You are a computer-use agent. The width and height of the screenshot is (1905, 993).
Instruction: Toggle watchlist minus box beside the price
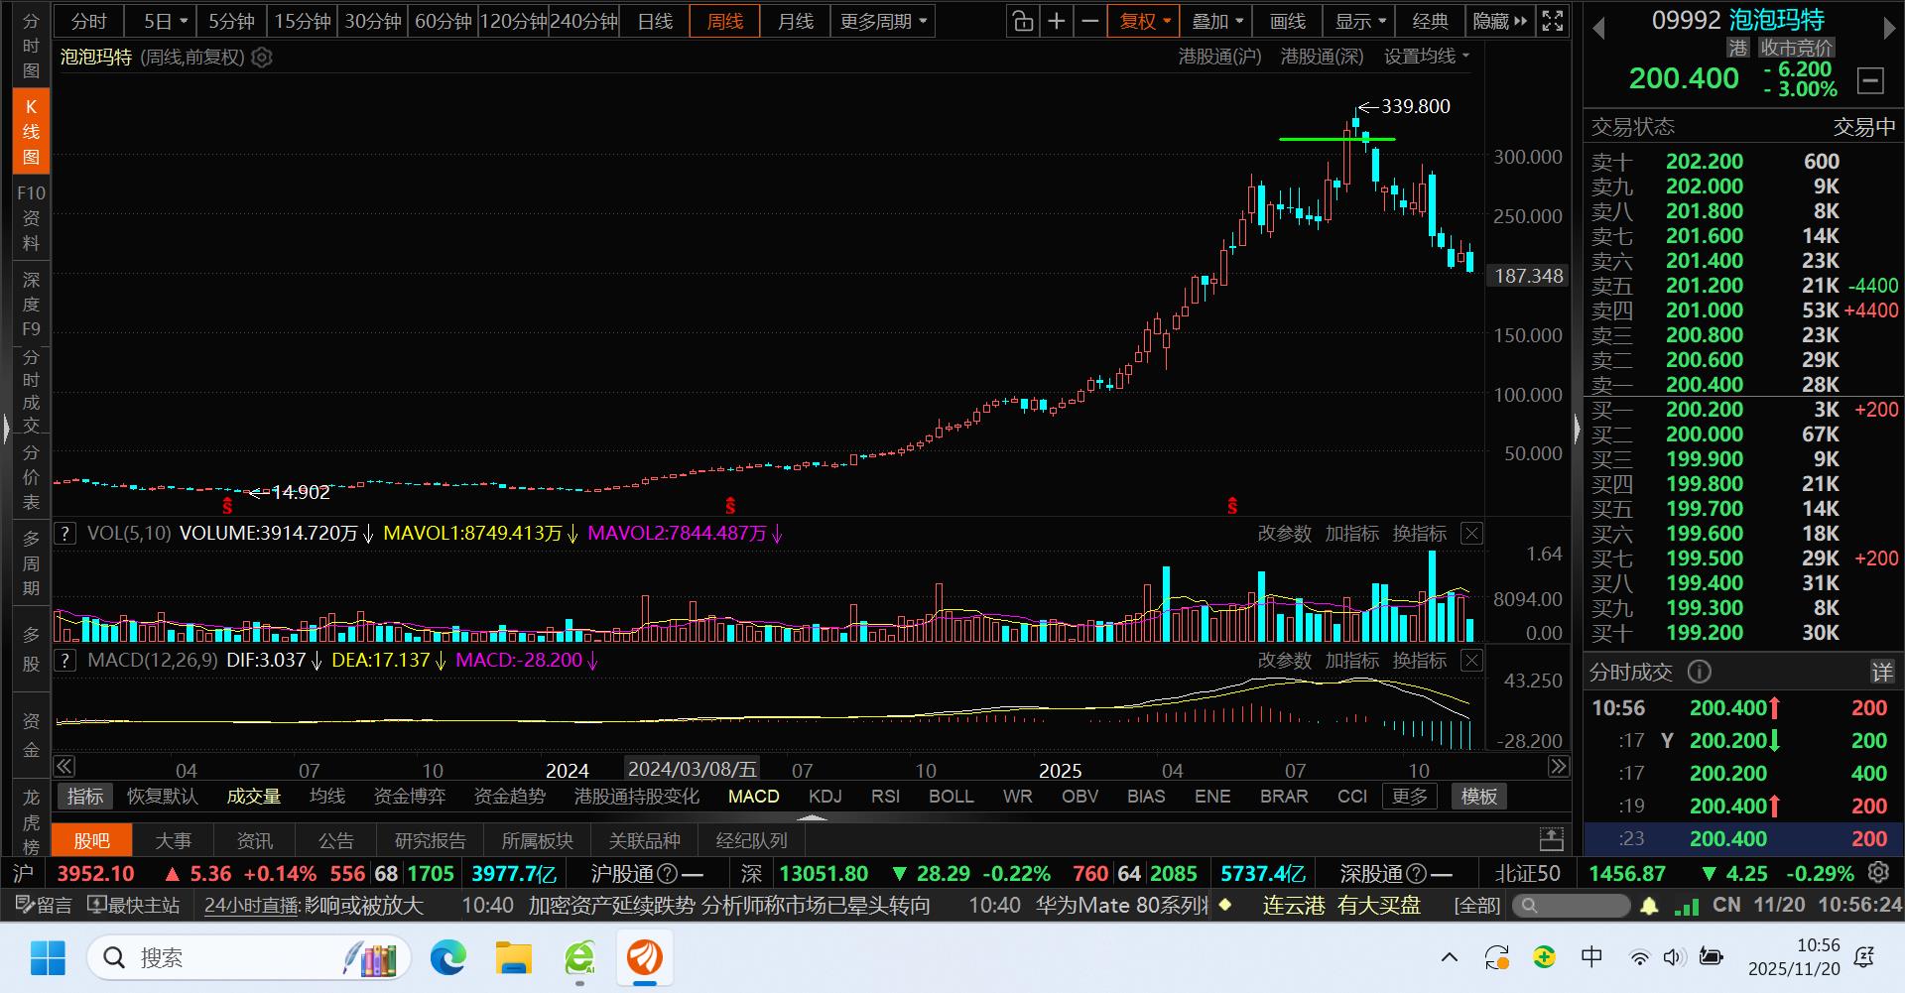(1870, 80)
